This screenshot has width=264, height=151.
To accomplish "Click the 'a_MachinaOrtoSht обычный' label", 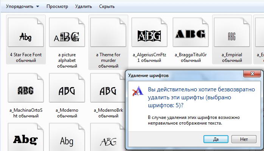I will (x=26, y=113).
